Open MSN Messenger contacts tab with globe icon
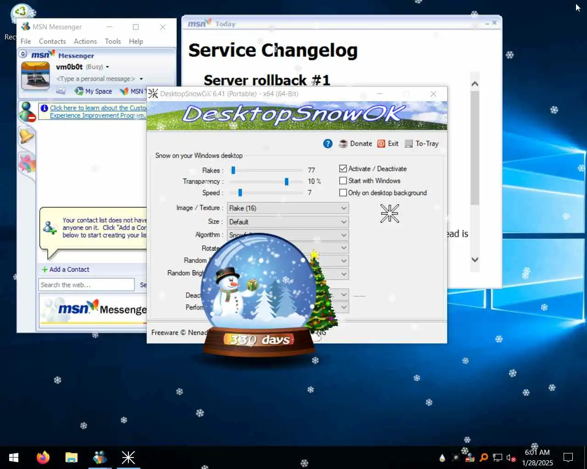587x469 pixels. click(27, 112)
